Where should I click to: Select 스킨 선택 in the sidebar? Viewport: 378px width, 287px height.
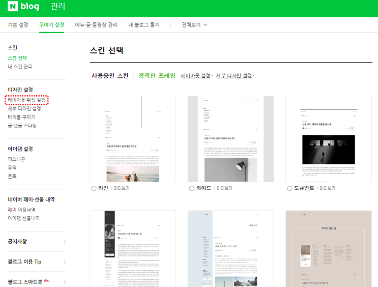(x=17, y=58)
